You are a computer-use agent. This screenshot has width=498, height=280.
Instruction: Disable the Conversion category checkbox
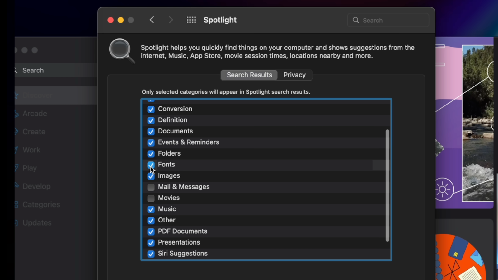[x=151, y=109]
